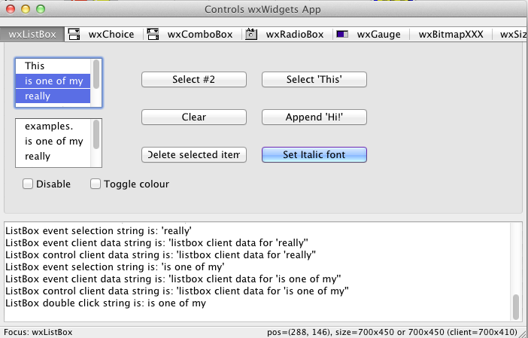Click the green zoom window button

point(41,10)
